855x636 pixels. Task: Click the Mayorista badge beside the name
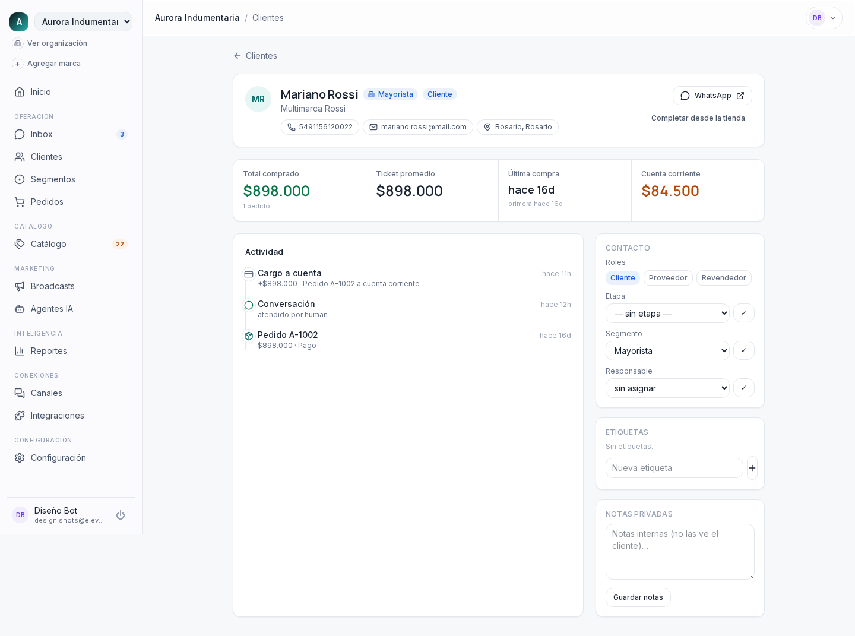tap(391, 94)
